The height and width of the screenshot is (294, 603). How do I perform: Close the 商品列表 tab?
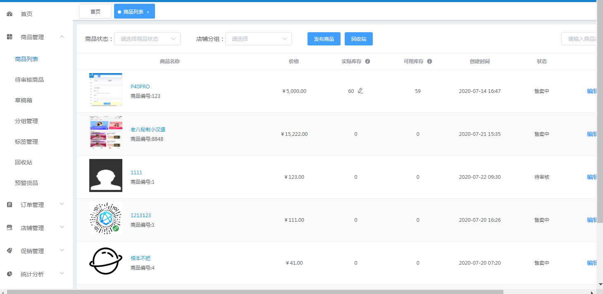pyautogui.click(x=148, y=12)
